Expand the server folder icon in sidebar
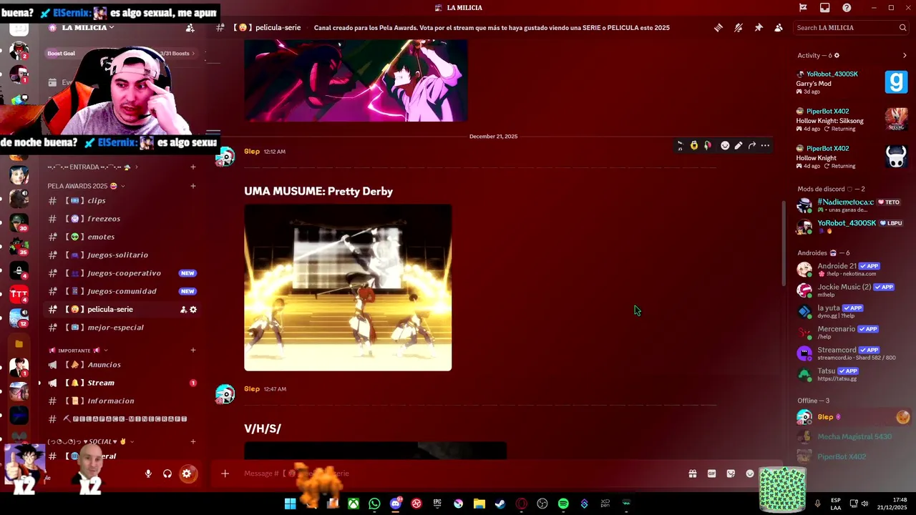The image size is (916, 515). 19,344
